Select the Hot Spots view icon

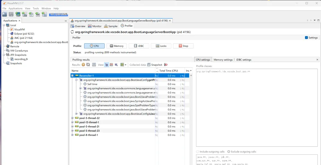[x=112, y=65]
